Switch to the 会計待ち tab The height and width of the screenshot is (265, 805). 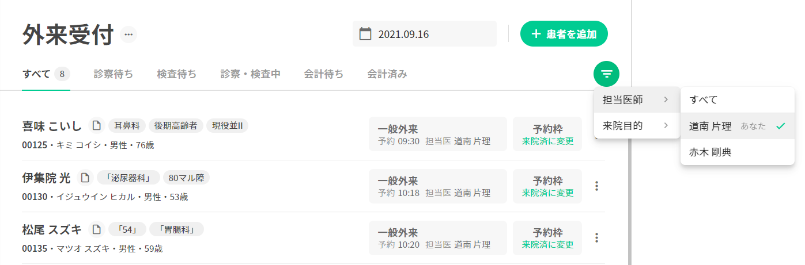click(x=324, y=74)
